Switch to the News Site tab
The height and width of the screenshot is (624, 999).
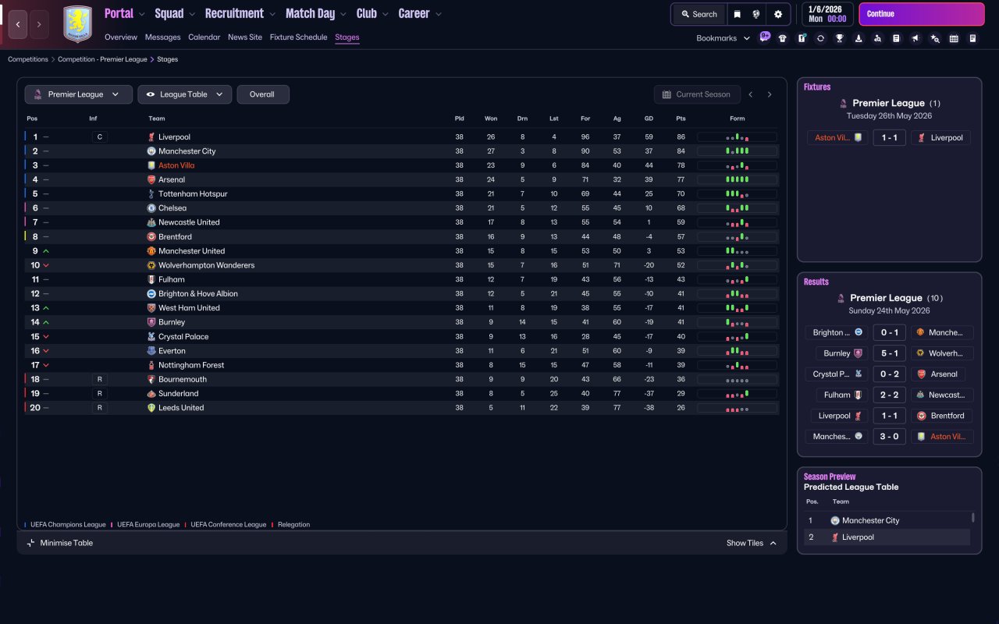[x=245, y=37]
